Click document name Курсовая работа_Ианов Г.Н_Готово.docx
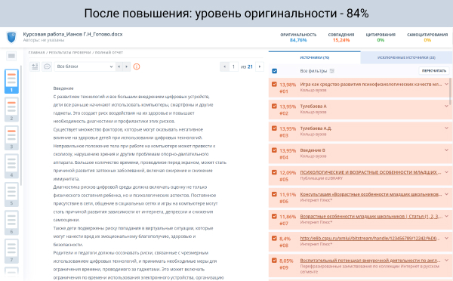Viewport: 453px width, 281px height. [x=72, y=34]
